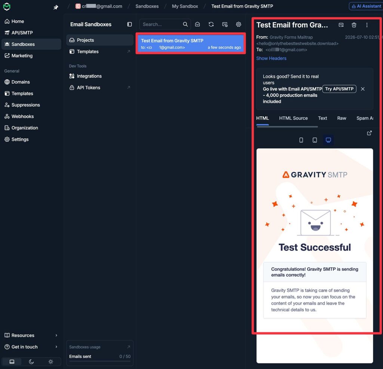
Task: Click the Mailtrap logo icon
Action: click(7, 7)
